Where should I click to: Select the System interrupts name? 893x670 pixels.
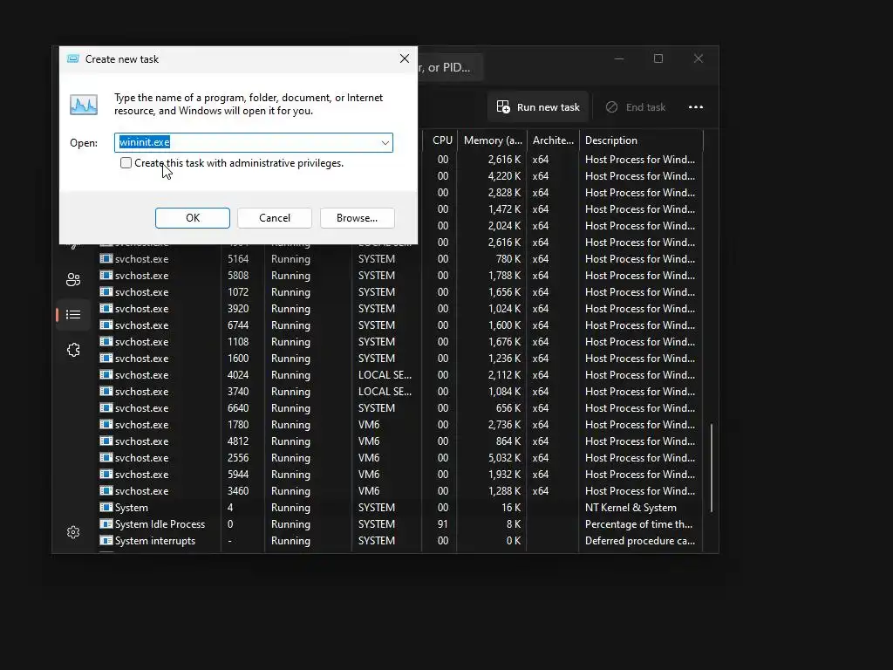tap(155, 541)
